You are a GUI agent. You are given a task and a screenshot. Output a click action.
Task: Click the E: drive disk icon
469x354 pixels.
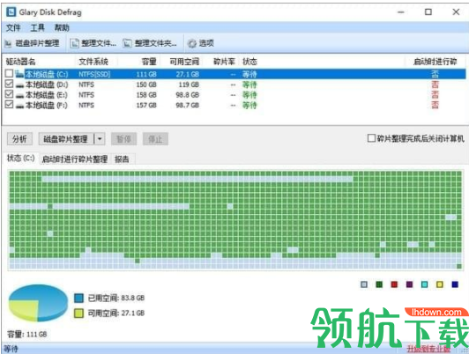[19, 96]
